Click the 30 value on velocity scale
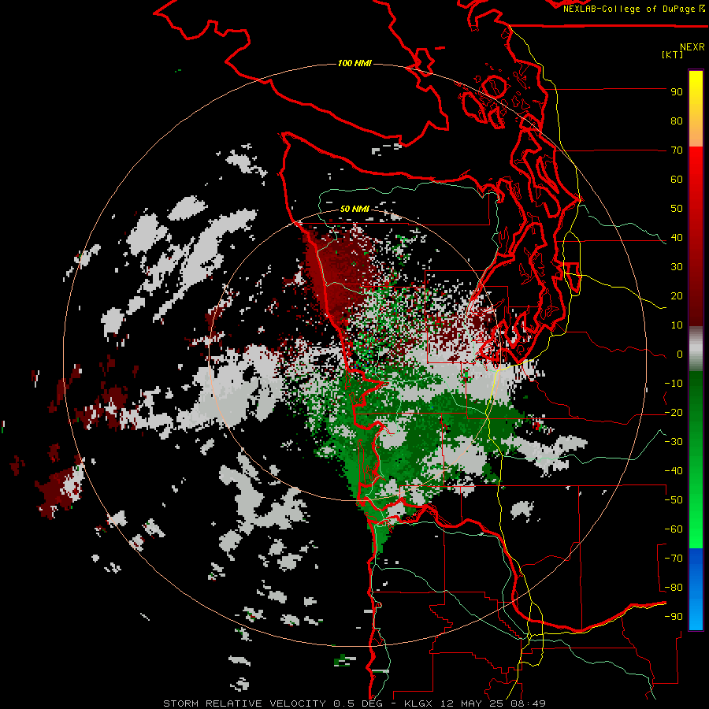 pos(677,267)
